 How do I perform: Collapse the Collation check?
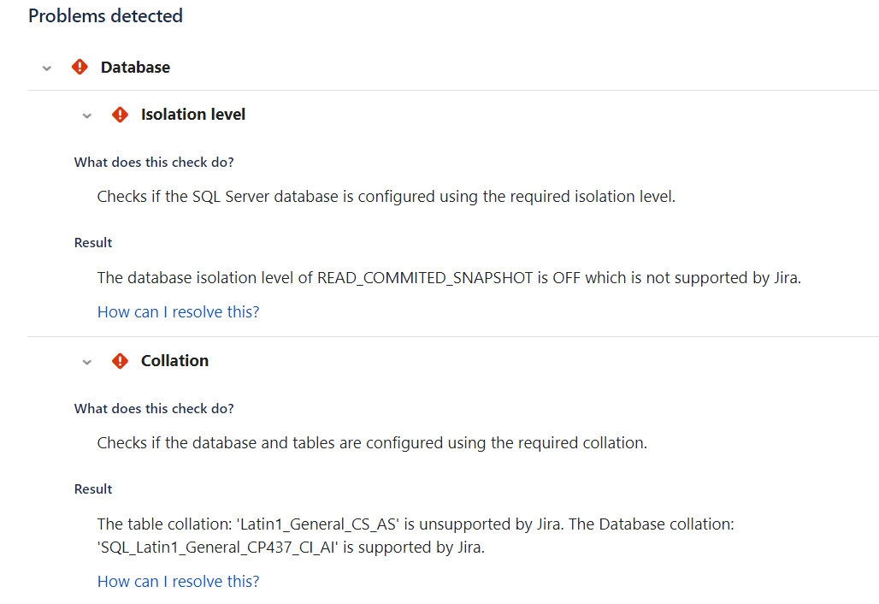point(86,361)
